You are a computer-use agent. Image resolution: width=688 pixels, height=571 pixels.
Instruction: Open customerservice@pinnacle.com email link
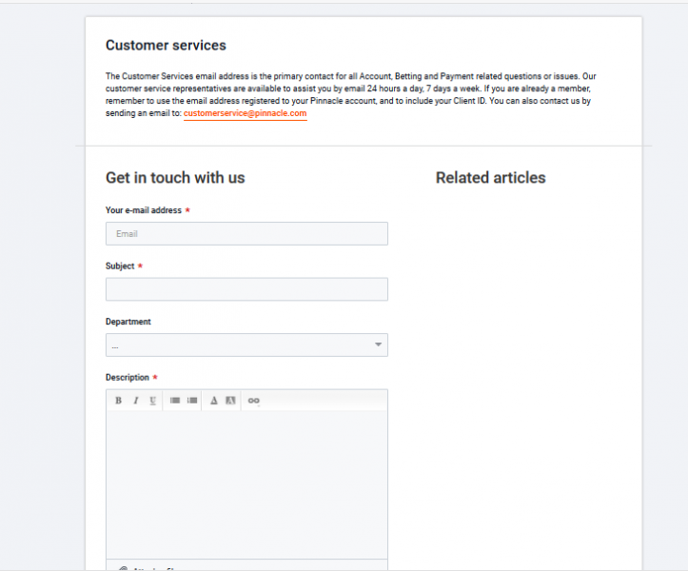click(x=245, y=113)
